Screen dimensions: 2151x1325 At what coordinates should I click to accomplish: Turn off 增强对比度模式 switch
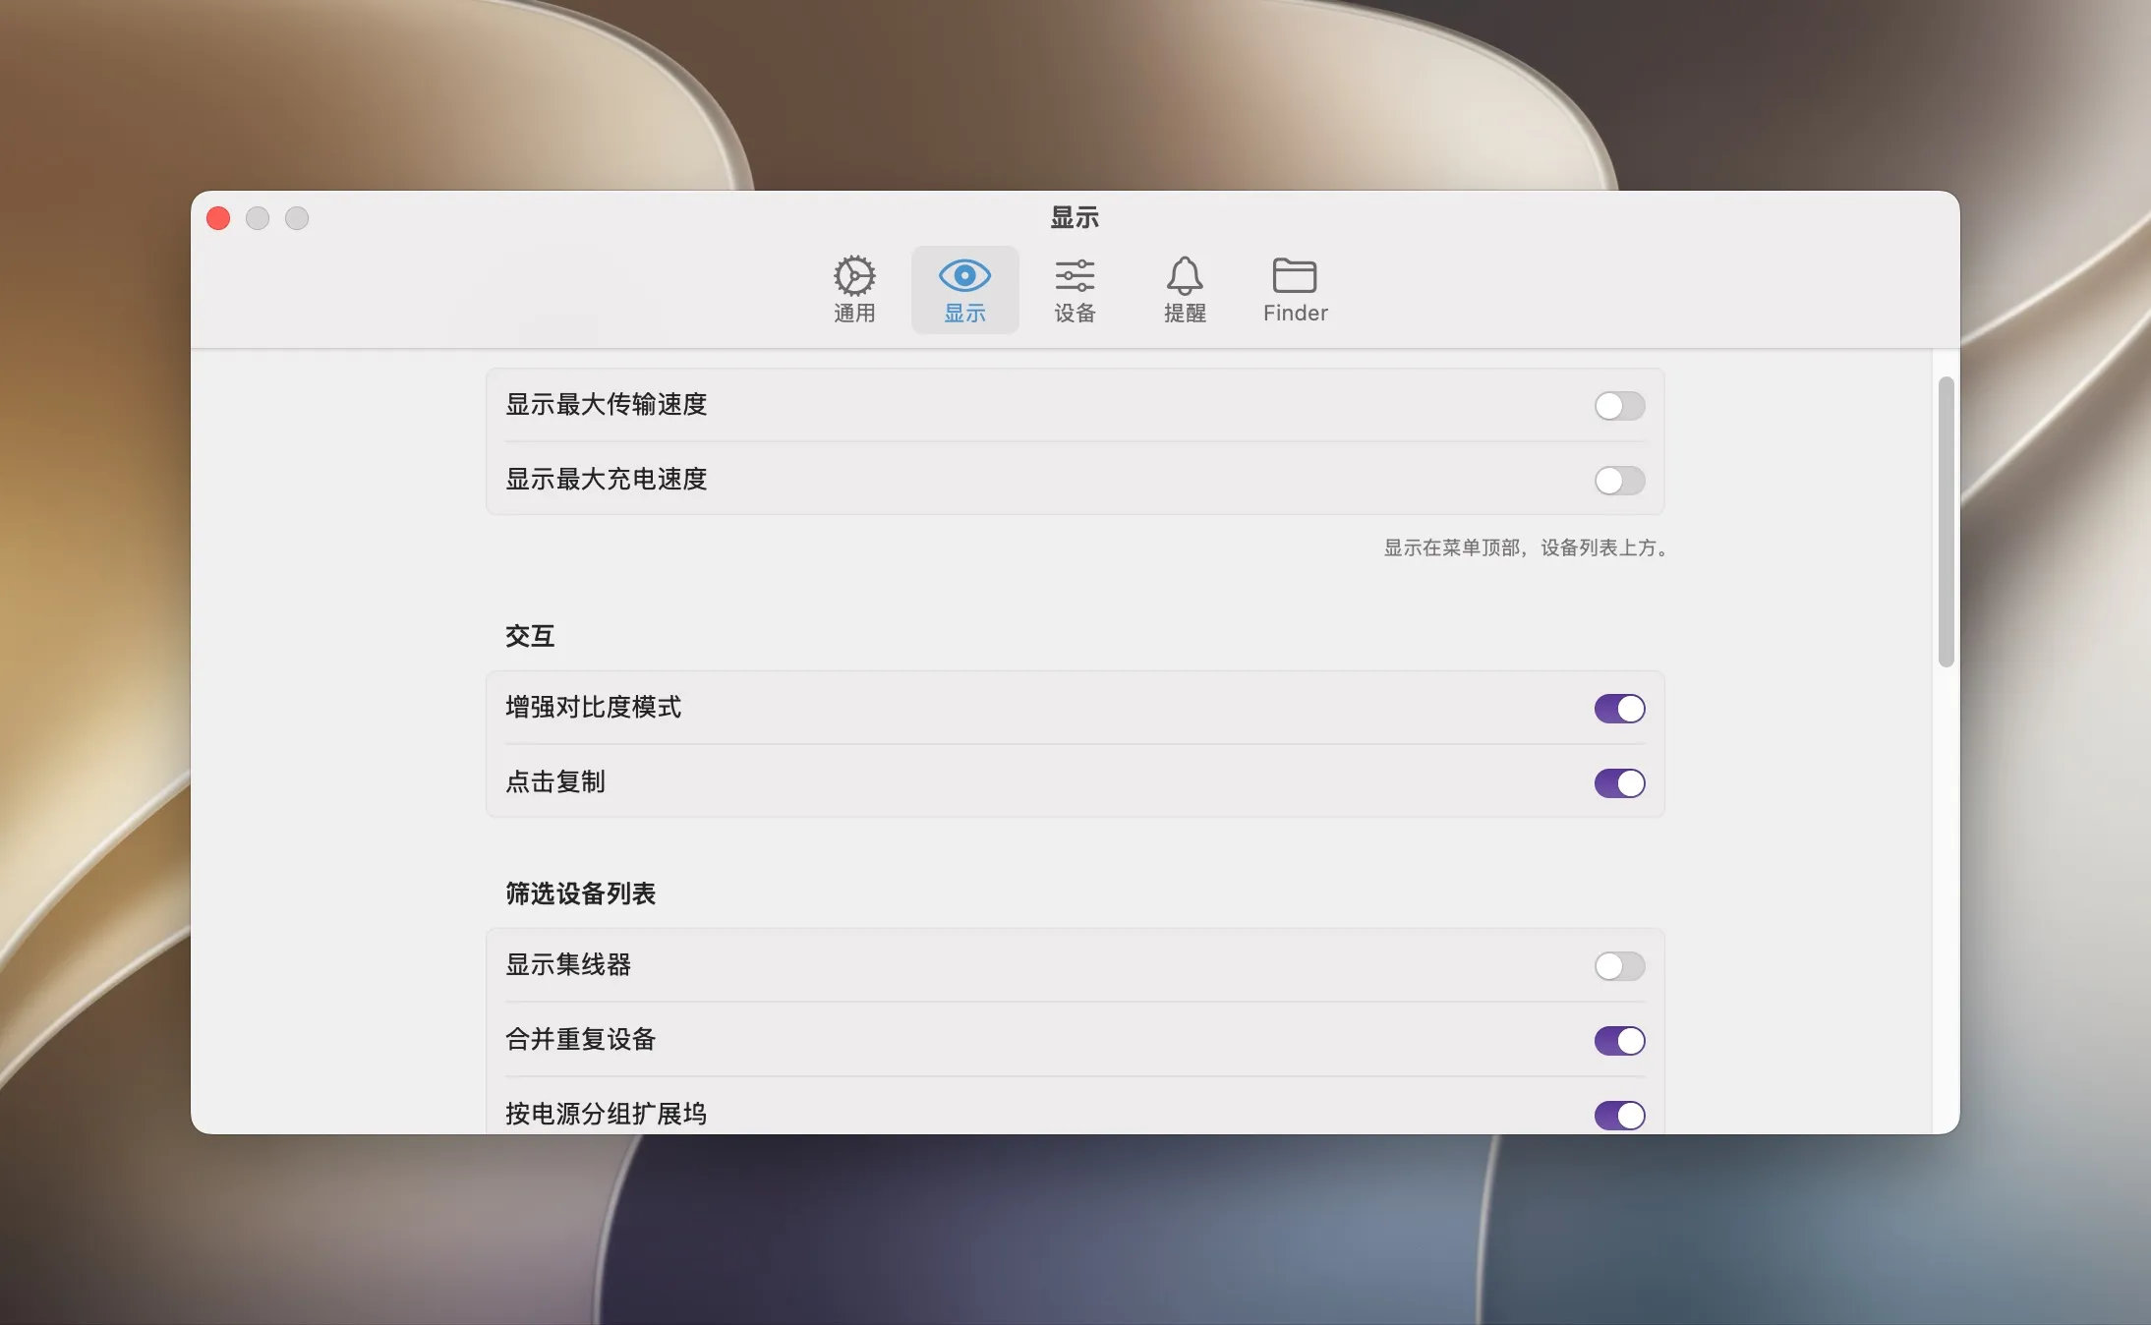(x=1619, y=709)
